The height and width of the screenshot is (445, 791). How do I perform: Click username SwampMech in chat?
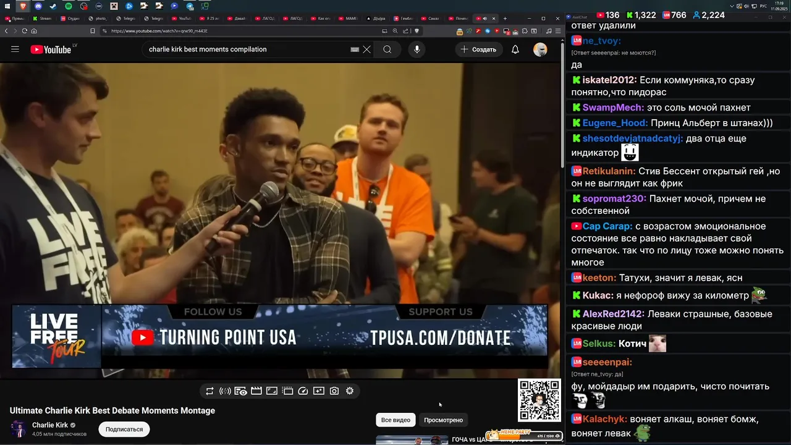(x=613, y=108)
